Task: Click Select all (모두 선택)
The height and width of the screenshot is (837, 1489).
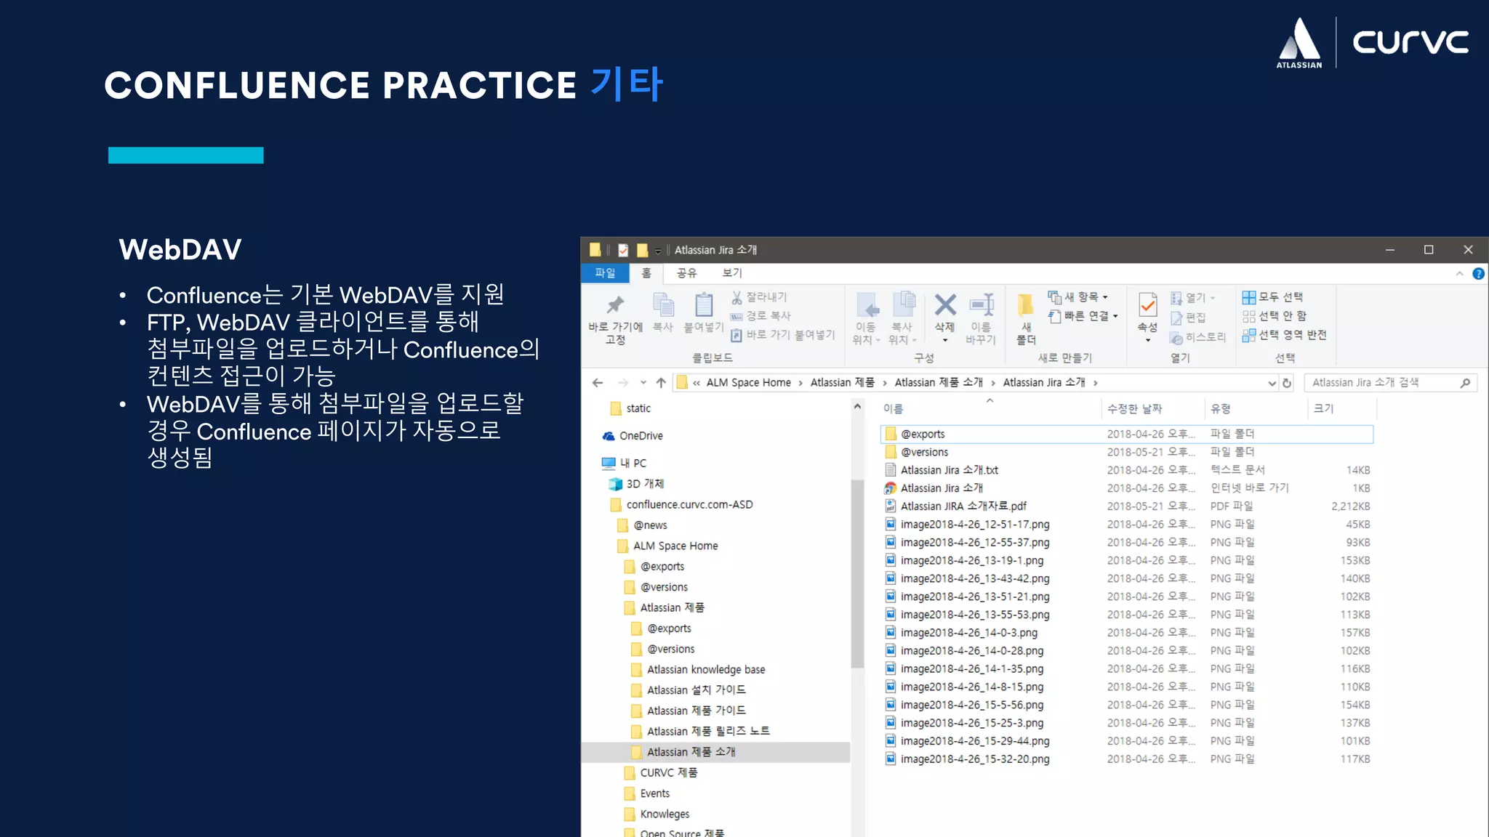Action: 1272,297
